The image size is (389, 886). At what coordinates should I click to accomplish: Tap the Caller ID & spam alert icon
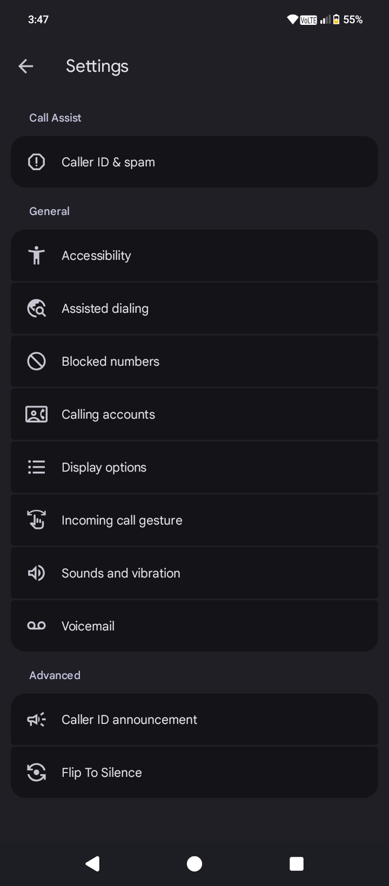pyautogui.click(x=36, y=162)
